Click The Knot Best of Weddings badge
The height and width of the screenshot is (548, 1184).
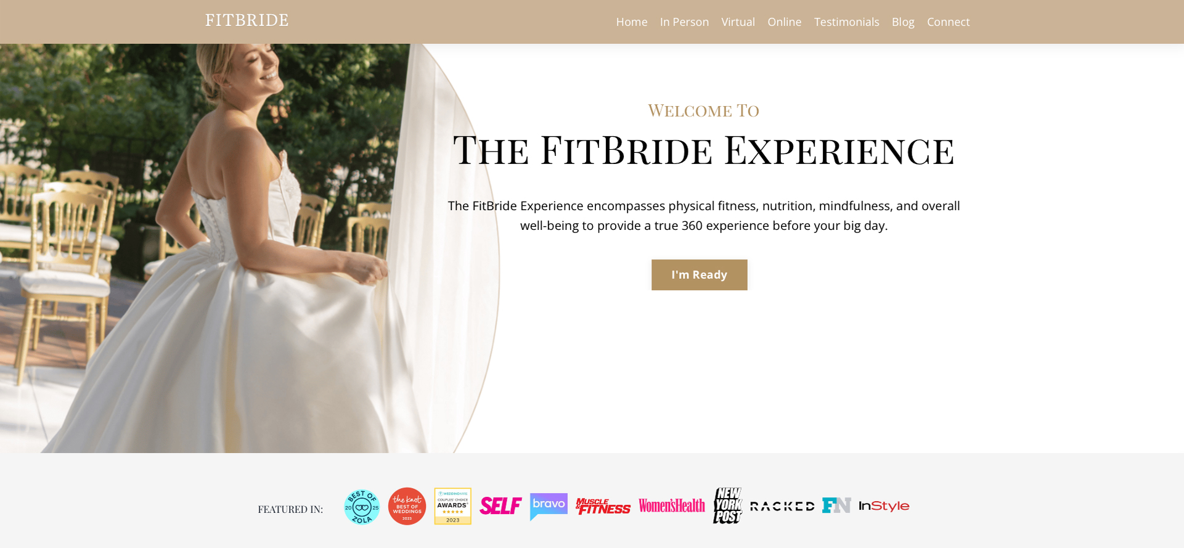click(x=407, y=506)
